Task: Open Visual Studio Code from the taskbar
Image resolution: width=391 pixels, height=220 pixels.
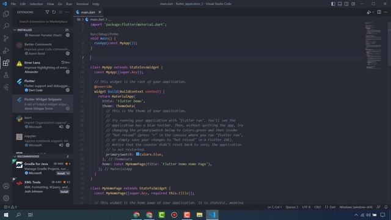Action: 212,215
